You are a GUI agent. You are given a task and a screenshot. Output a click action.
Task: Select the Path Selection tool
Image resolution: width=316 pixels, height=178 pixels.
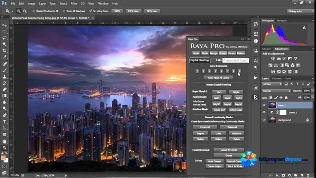click(x=4, y=128)
